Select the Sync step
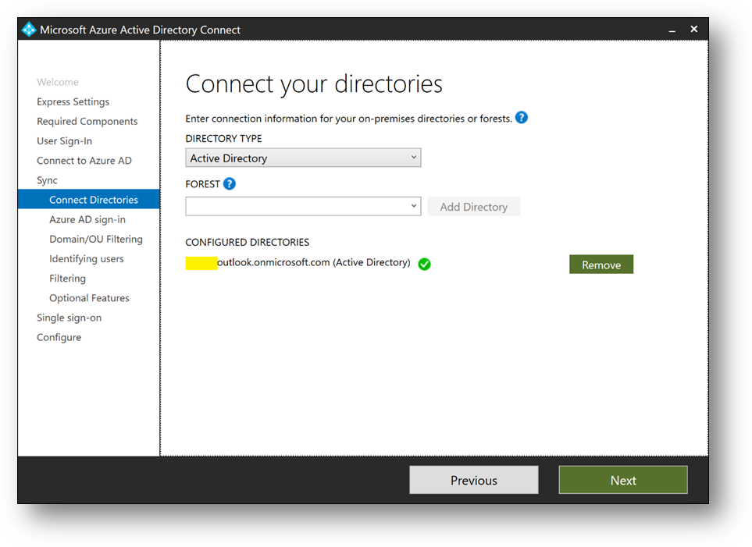Screen dimensions: 752x547 [47, 180]
